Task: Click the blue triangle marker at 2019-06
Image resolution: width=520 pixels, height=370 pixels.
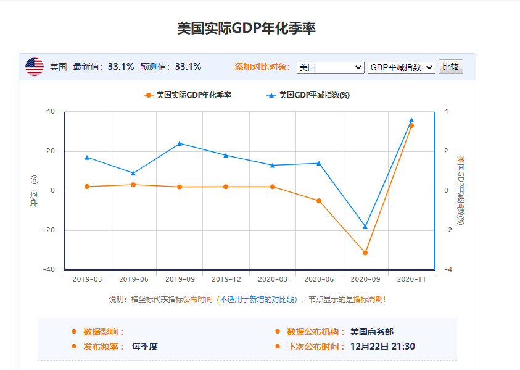Action: coord(133,173)
